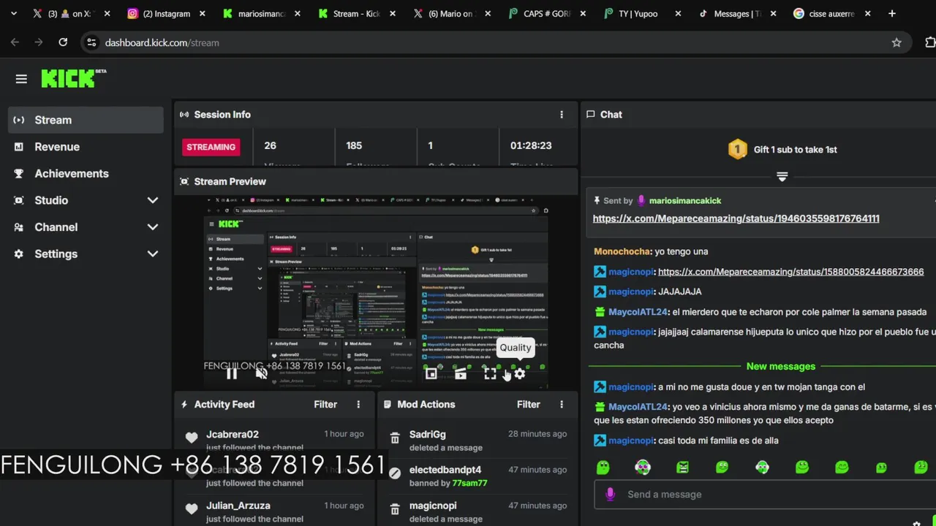
Task: Open a new browser tab
Action: (x=891, y=13)
